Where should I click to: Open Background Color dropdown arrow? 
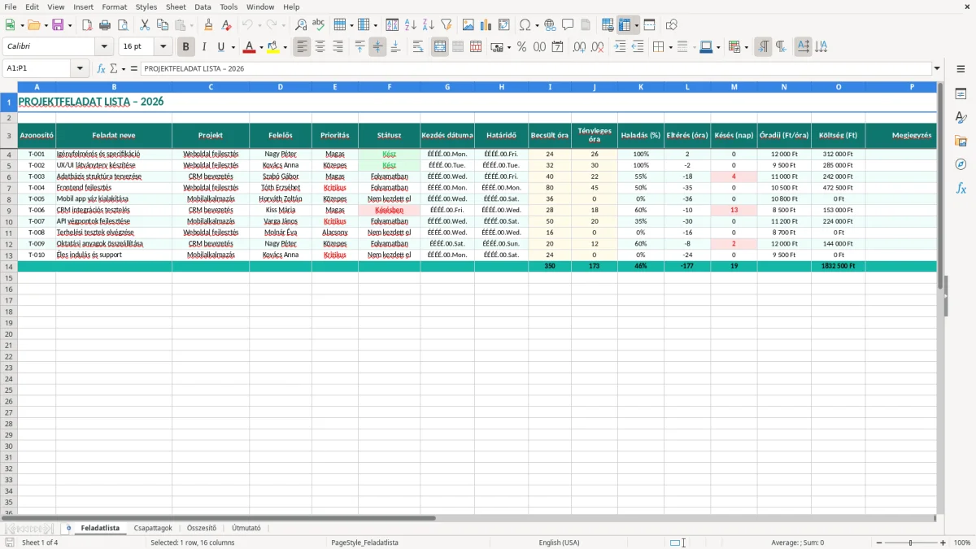point(285,47)
